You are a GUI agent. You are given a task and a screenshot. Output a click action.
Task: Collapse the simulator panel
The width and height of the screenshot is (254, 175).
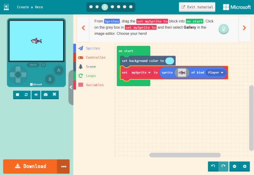point(71,87)
